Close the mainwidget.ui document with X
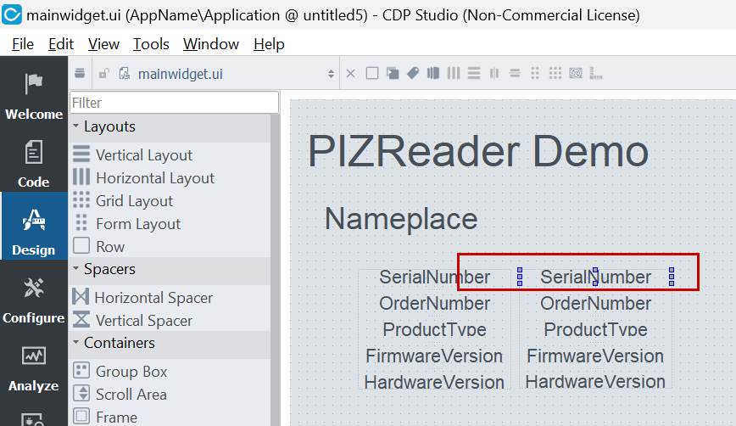This screenshot has width=736, height=426. pyautogui.click(x=351, y=73)
